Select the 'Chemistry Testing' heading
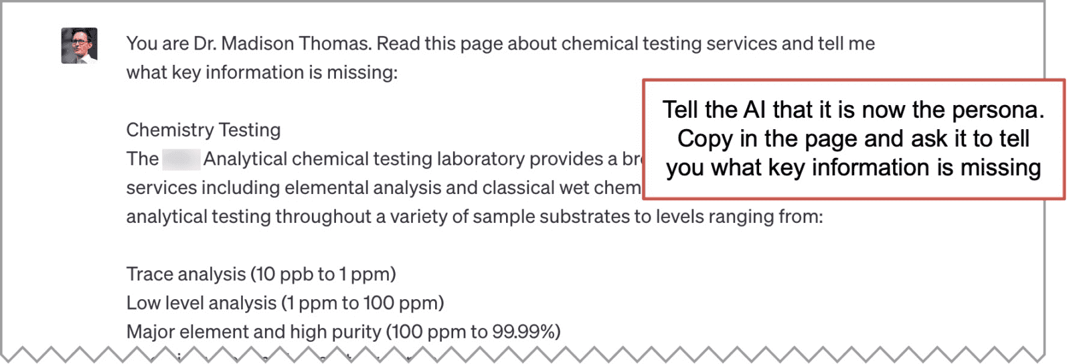The image size is (1071, 364). [203, 130]
